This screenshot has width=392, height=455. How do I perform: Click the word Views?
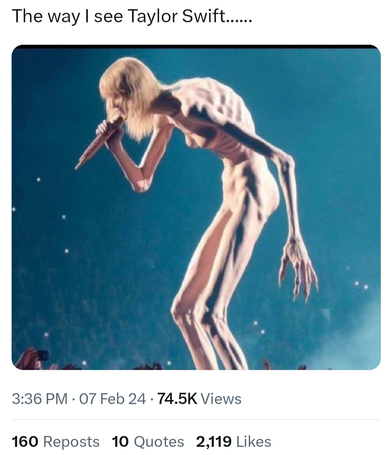pyautogui.click(x=221, y=399)
